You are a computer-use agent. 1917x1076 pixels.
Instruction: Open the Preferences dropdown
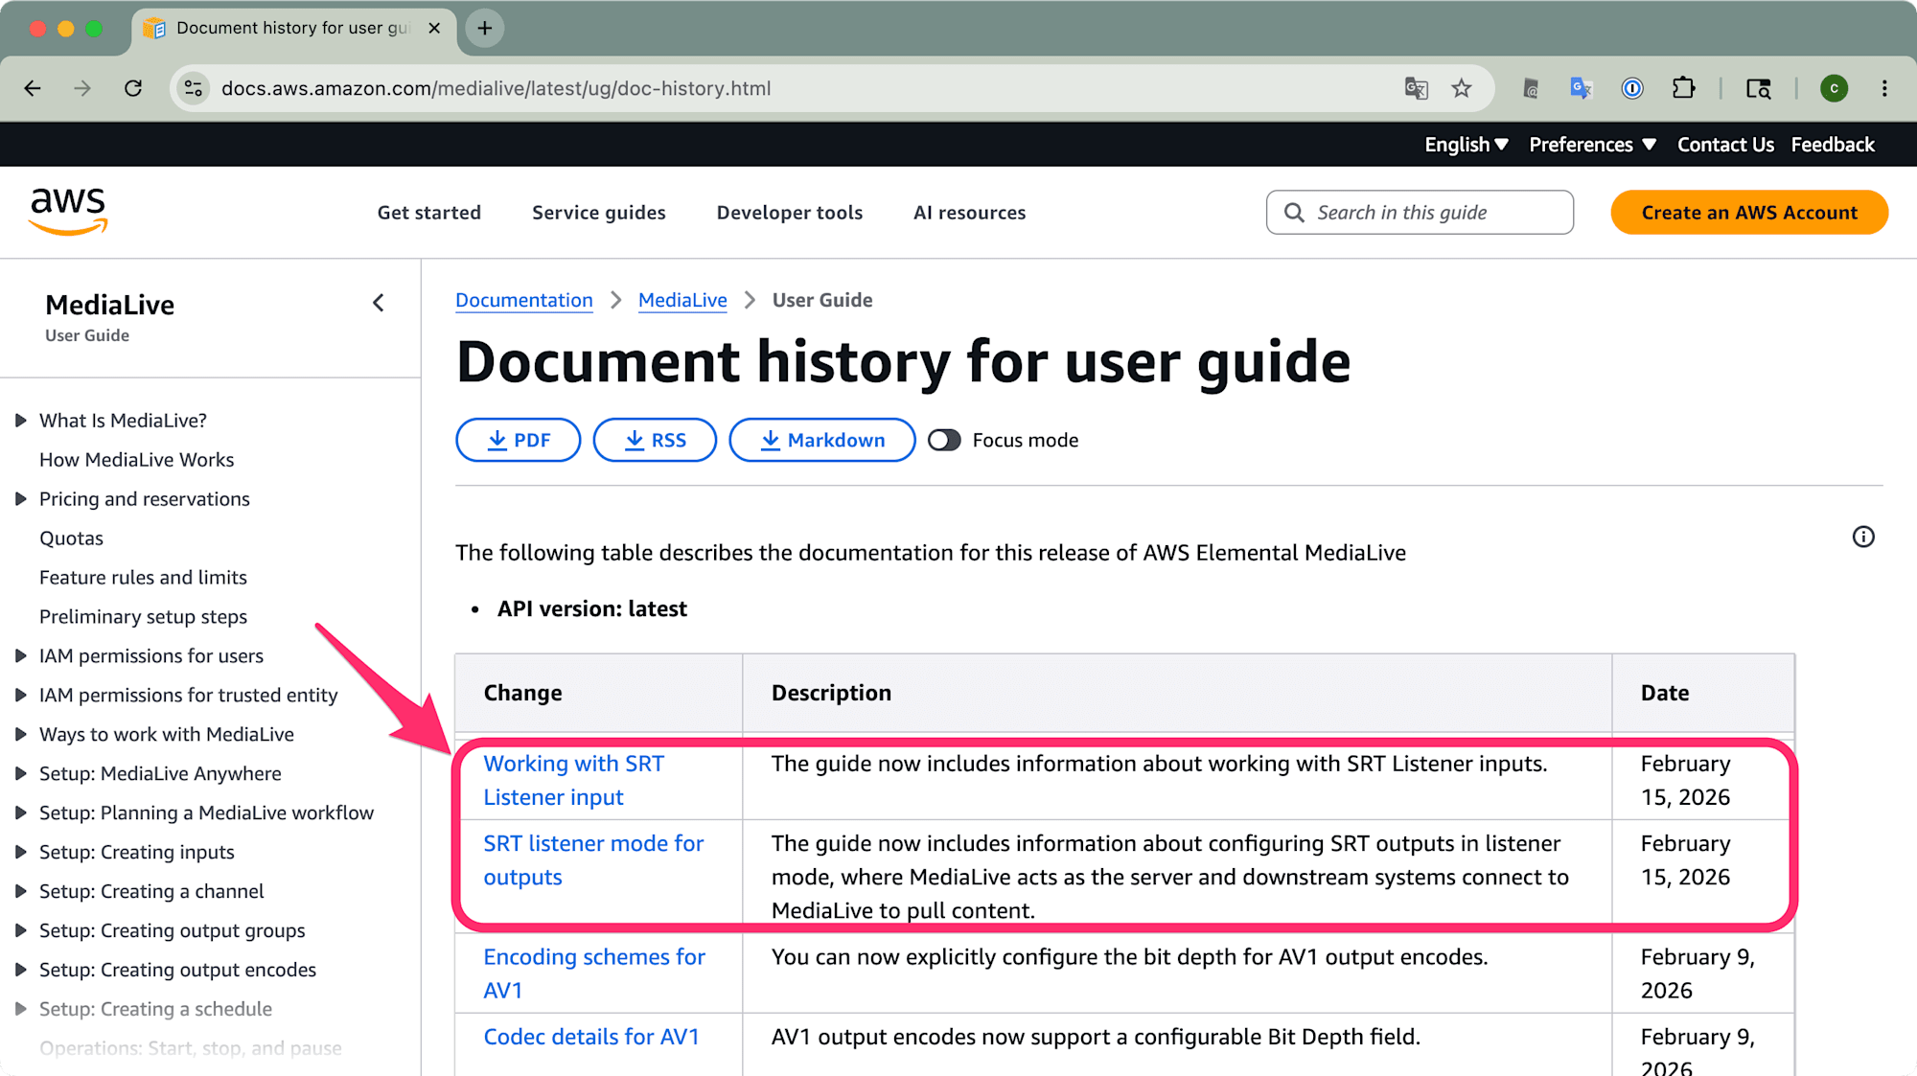click(1592, 145)
